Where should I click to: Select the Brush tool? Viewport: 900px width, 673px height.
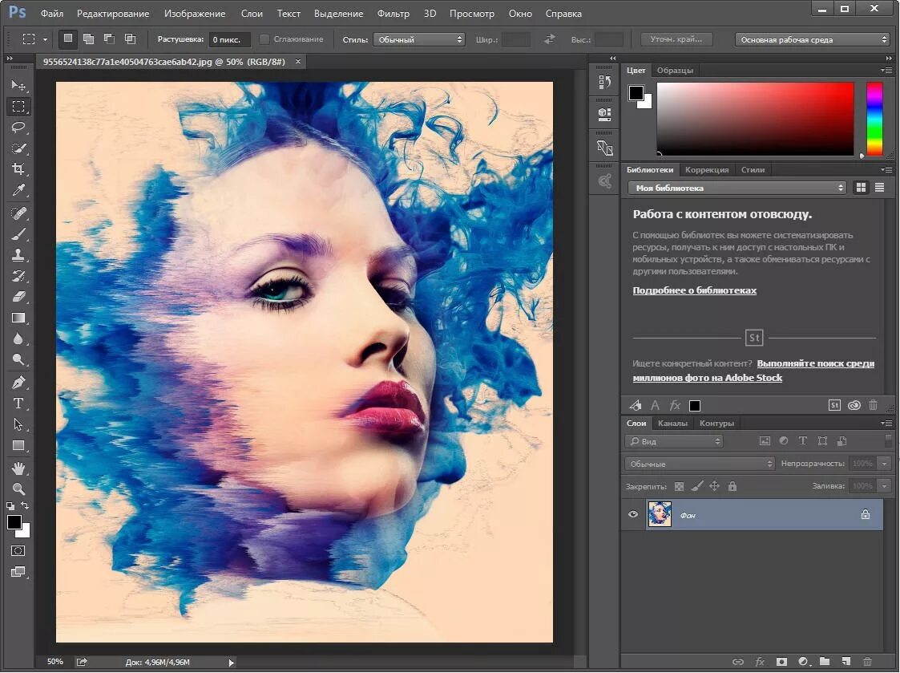tap(18, 233)
